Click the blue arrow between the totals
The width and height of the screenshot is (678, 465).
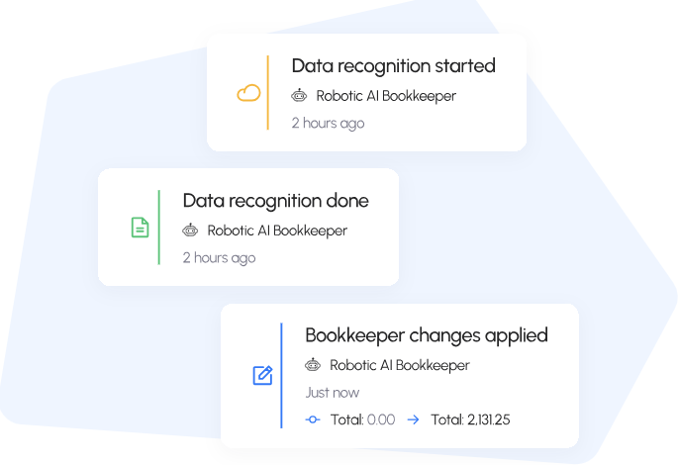413,419
